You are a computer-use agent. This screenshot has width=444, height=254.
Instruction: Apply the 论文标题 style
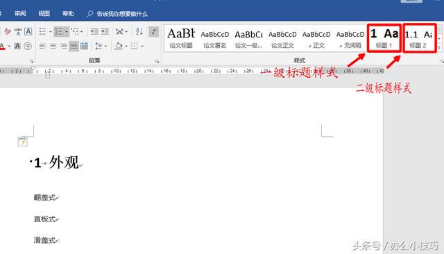[x=181, y=38]
